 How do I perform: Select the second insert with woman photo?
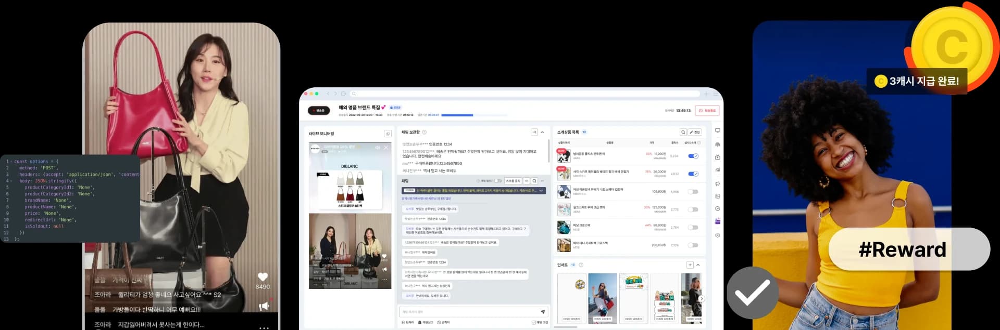click(x=603, y=298)
